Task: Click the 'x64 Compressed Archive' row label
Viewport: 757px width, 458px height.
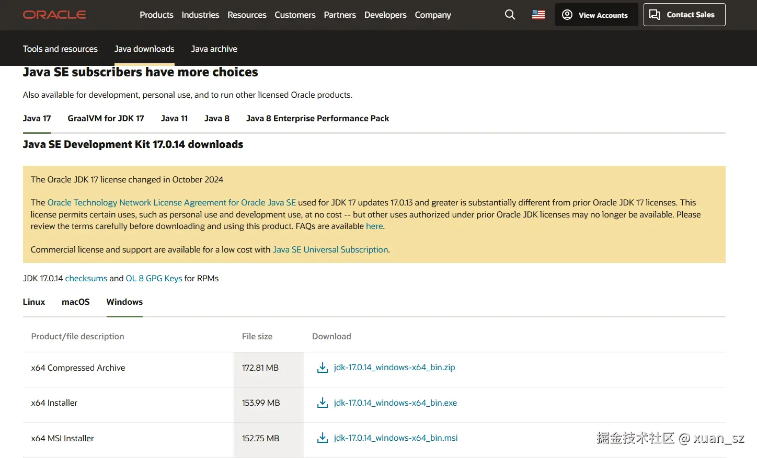Action: pos(78,368)
